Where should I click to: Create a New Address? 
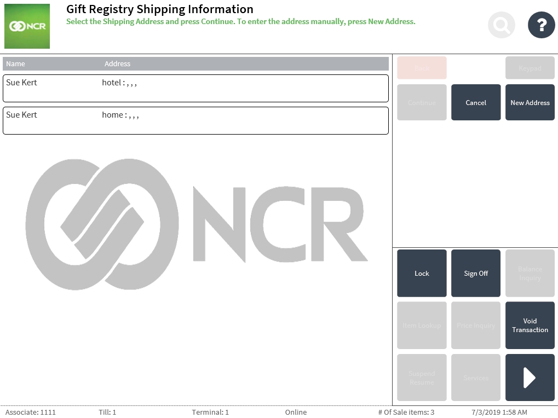(x=530, y=102)
